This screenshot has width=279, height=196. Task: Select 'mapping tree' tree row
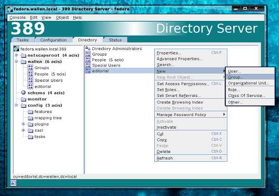(x=48, y=118)
